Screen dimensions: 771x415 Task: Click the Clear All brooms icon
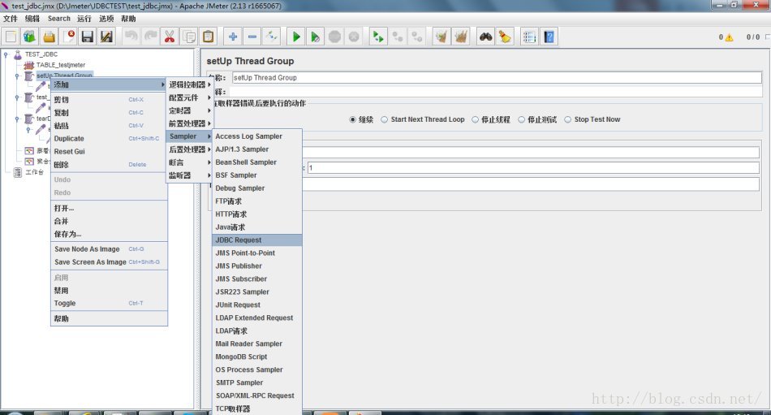click(x=461, y=37)
